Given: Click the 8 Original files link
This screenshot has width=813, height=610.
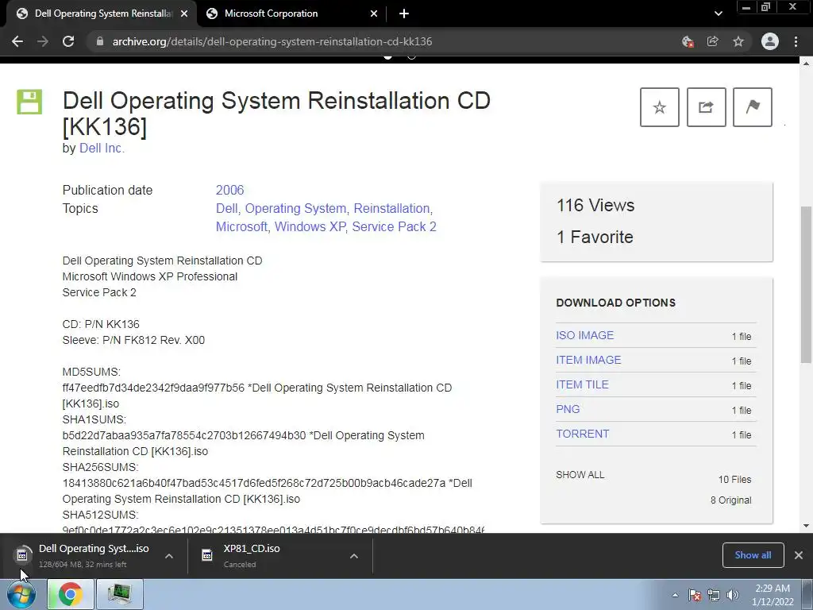Looking at the screenshot, I should click(x=730, y=500).
